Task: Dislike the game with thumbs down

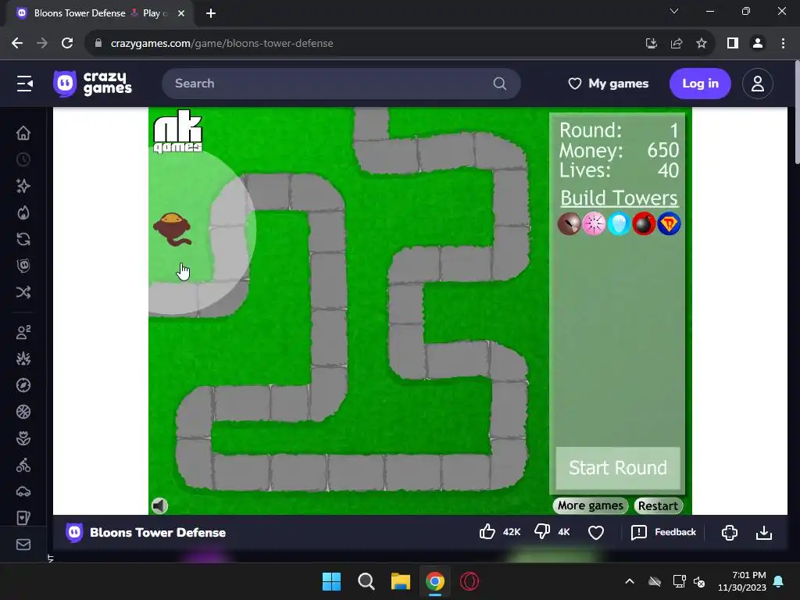Action: pyautogui.click(x=542, y=532)
